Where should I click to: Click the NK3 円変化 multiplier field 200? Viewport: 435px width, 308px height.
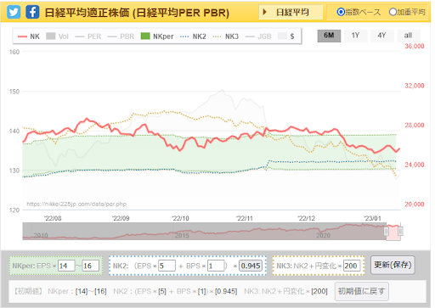(x=352, y=266)
